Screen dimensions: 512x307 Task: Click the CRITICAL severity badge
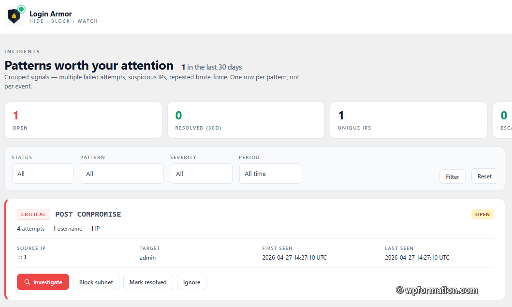(x=34, y=214)
